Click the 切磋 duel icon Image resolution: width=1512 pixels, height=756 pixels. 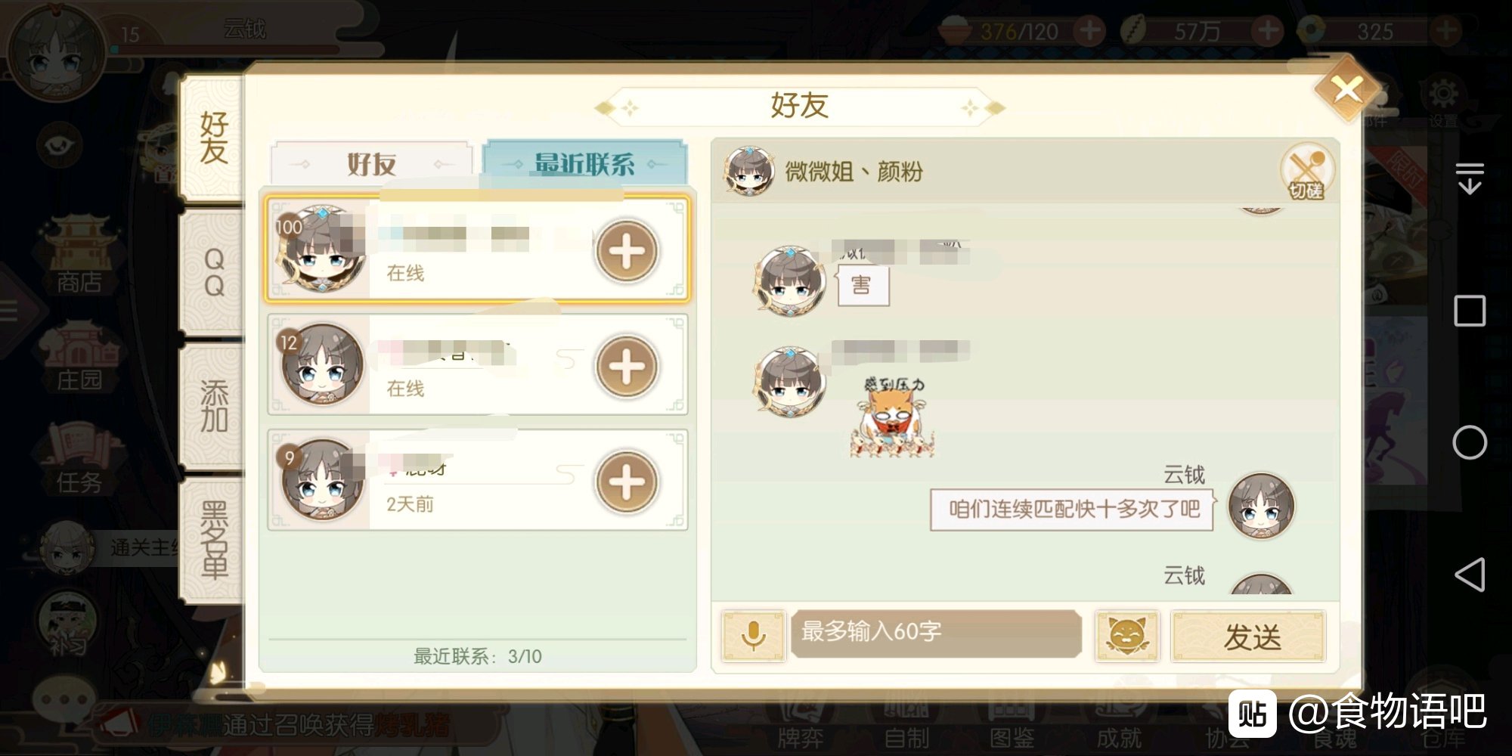pyautogui.click(x=1307, y=171)
